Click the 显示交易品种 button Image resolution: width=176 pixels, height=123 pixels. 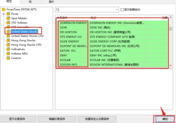click(x=17, y=119)
